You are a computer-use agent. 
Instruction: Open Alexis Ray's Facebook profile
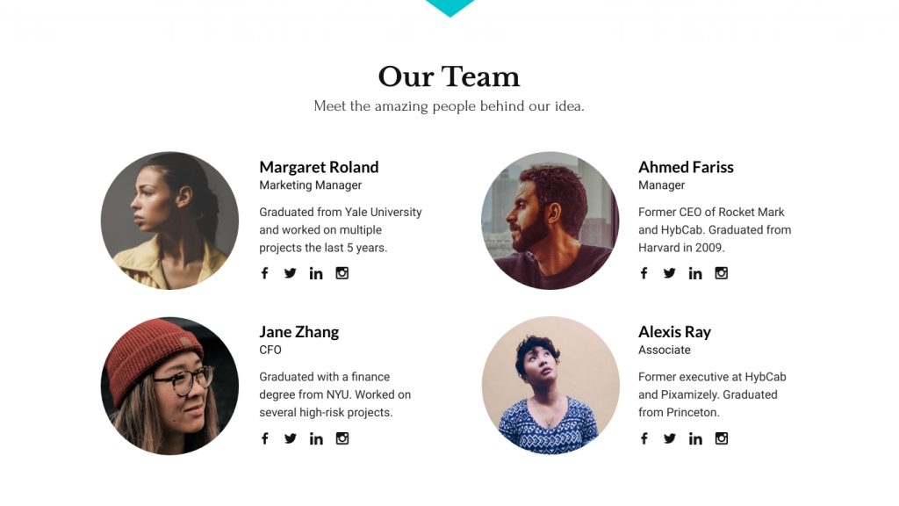pyautogui.click(x=644, y=438)
